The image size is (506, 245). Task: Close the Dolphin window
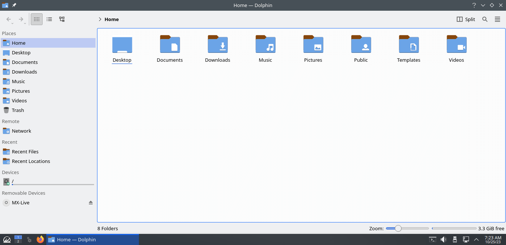click(x=501, y=5)
